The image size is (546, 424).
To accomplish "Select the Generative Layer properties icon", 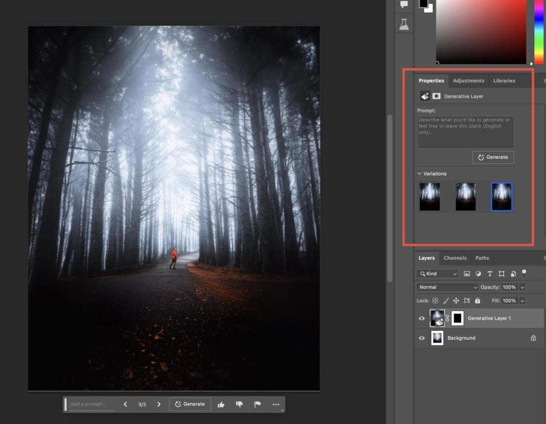I will [x=425, y=96].
